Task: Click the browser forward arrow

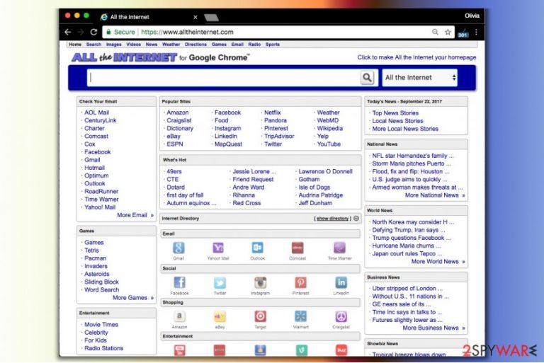Action: pos(81,32)
